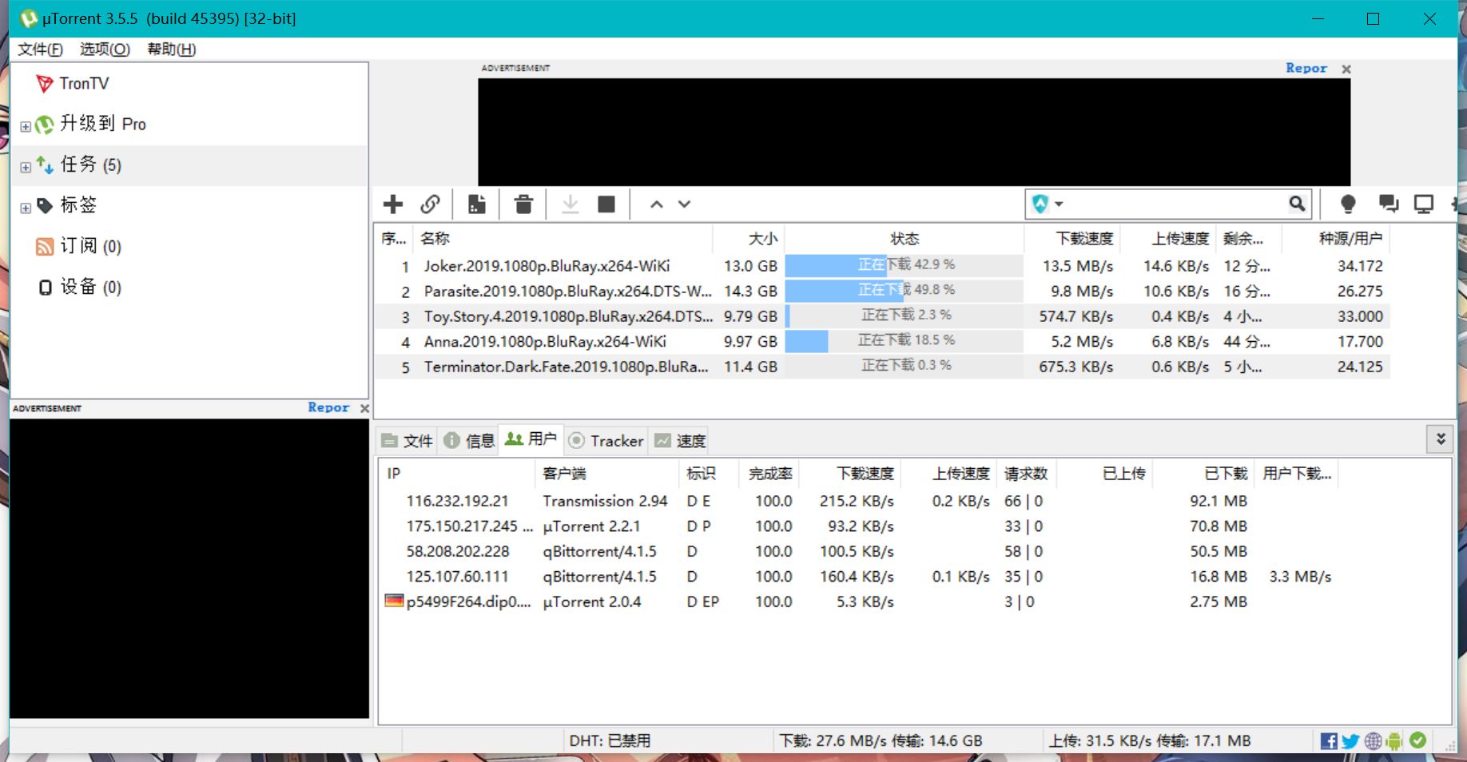Select the 标签 sidebar item
The image size is (1467, 762).
click(66, 205)
